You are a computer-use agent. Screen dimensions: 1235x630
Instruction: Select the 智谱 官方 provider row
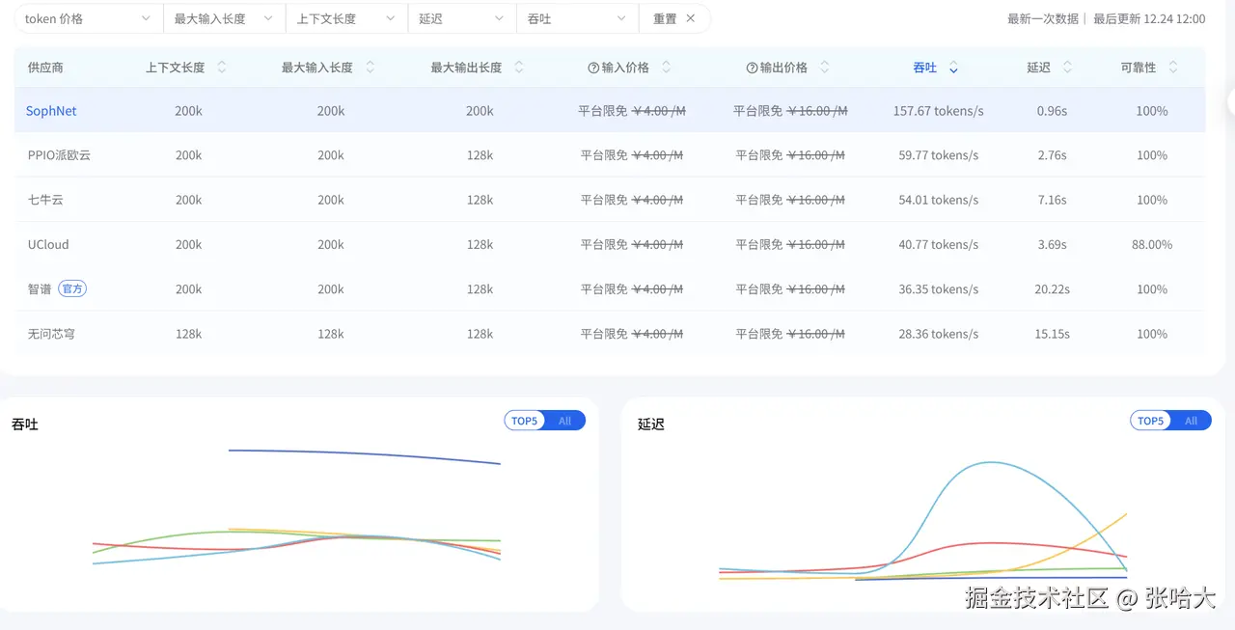click(610, 289)
